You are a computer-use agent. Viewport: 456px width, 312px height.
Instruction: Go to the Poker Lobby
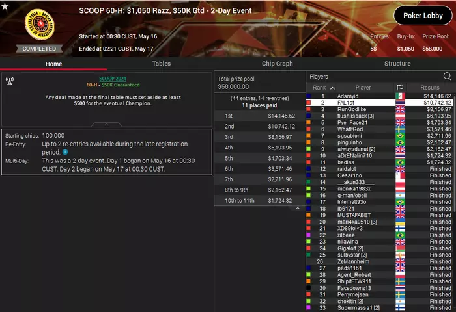pos(423,16)
